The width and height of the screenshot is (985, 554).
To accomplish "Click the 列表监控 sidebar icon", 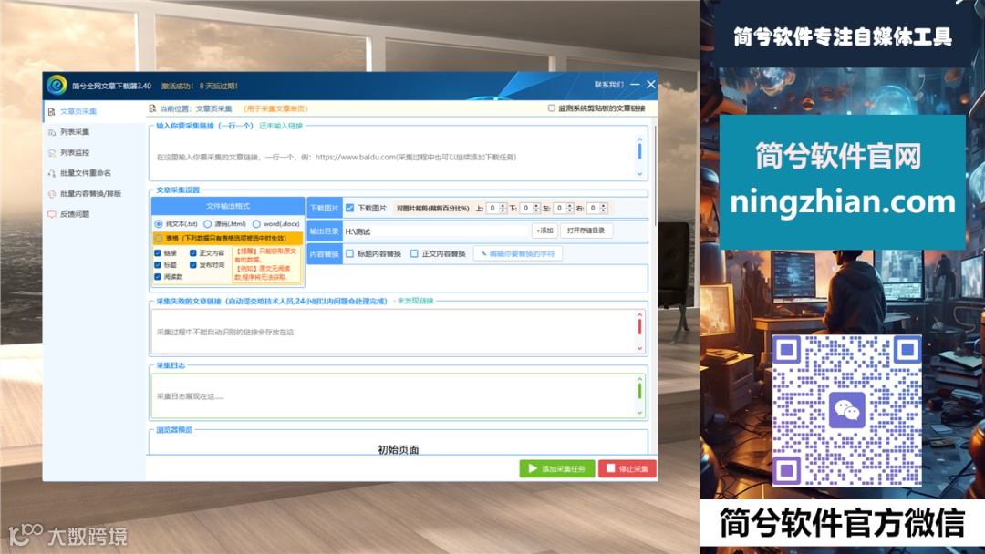I will [51, 153].
